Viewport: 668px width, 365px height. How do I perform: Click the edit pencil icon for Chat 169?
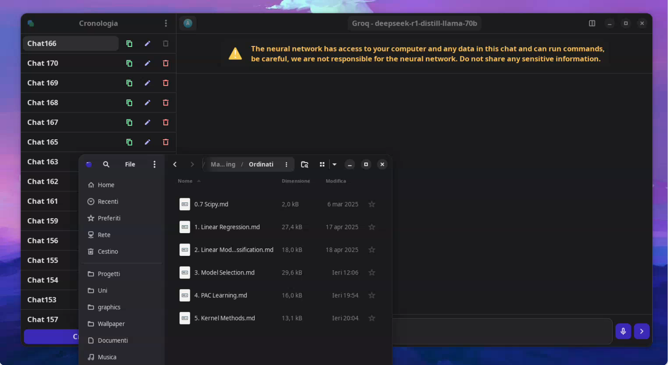pyautogui.click(x=147, y=83)
